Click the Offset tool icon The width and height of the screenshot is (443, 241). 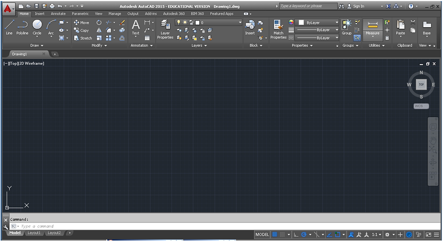tap(122, 38)
